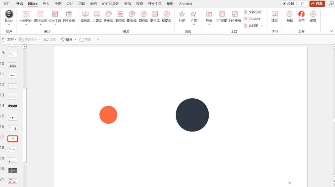Open the 动画 ribbon tab

coord(93,4)
